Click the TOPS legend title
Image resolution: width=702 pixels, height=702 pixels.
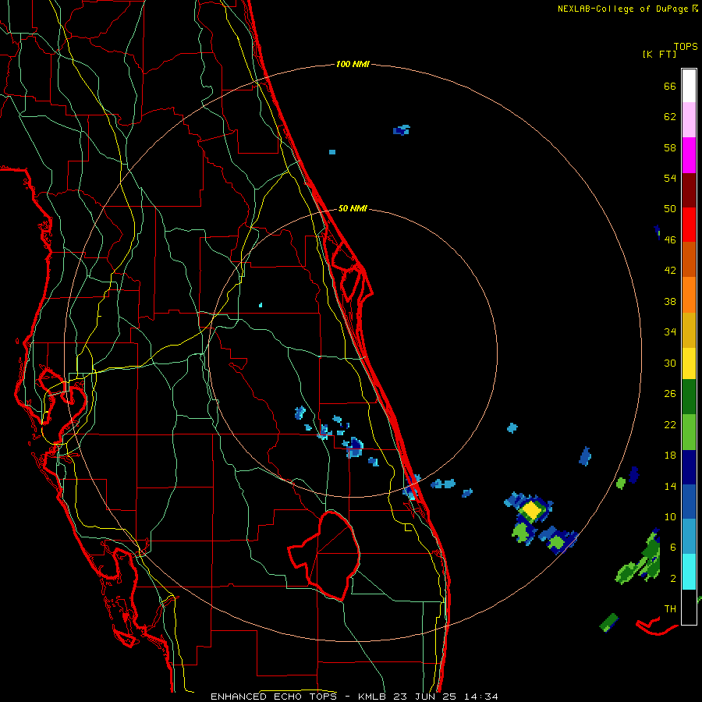coord(686,46)
